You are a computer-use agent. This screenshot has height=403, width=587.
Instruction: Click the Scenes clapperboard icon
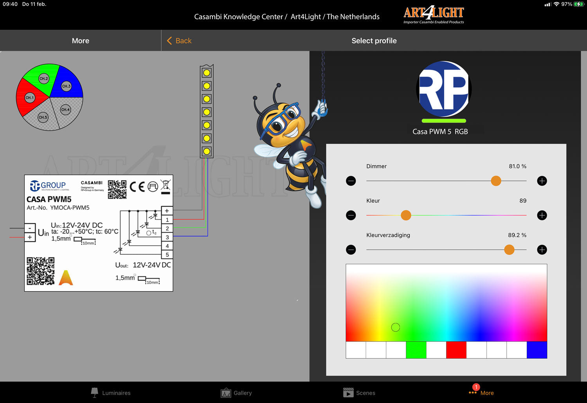(x=348, y=392)
